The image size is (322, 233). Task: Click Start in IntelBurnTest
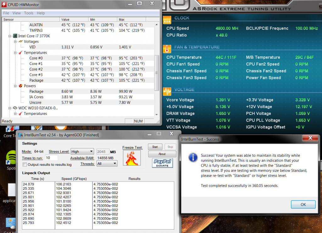[155, 147]
